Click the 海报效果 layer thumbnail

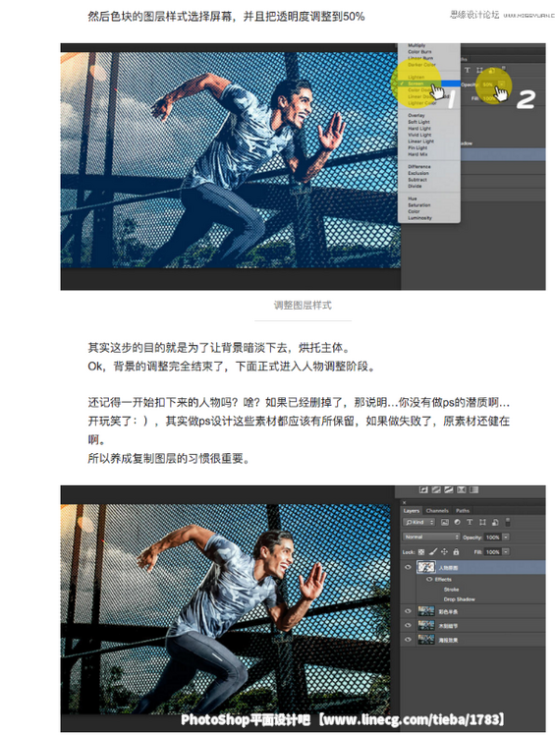426,640
